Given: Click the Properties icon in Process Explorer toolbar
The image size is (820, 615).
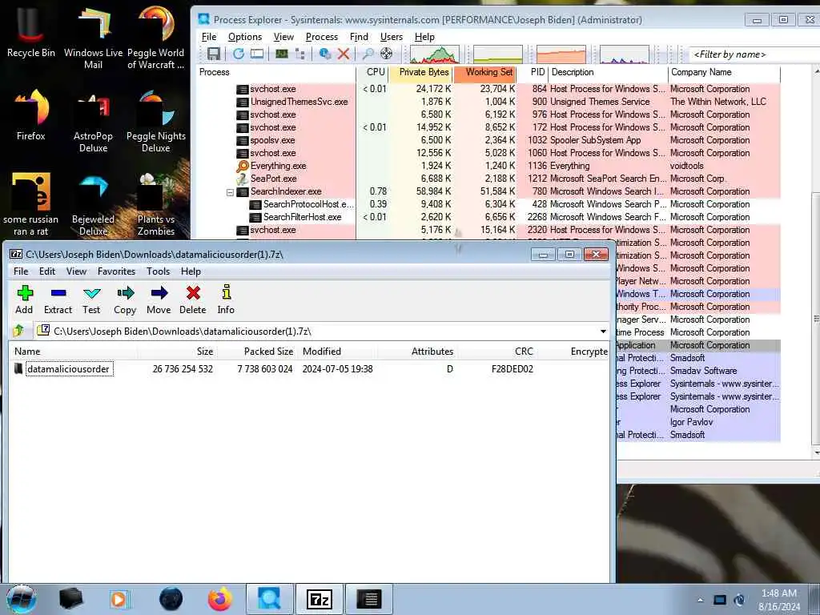Looking at the screenshot, I should coord(325,54).
